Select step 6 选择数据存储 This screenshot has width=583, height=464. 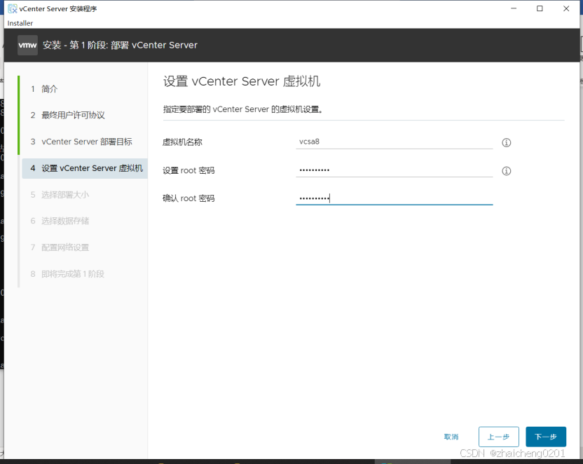pyautogui.click(x=60, y=221)
